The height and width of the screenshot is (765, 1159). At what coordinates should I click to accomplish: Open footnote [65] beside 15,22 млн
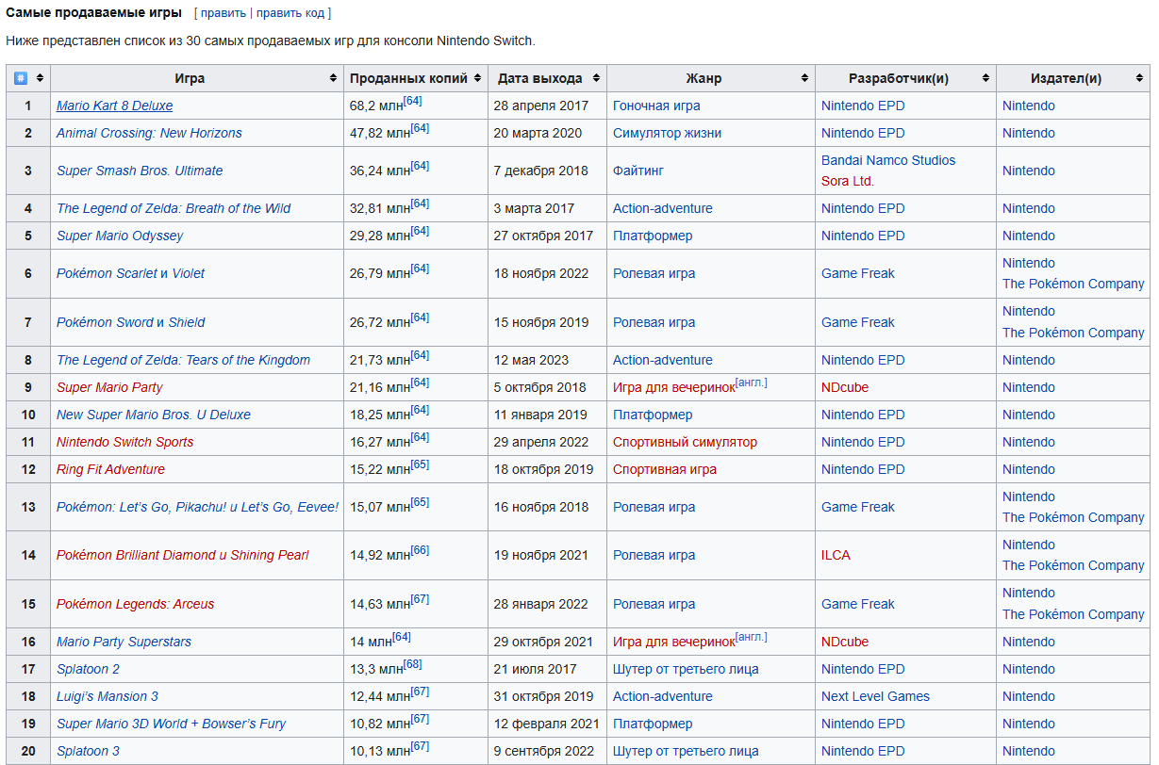pos(420,464)
